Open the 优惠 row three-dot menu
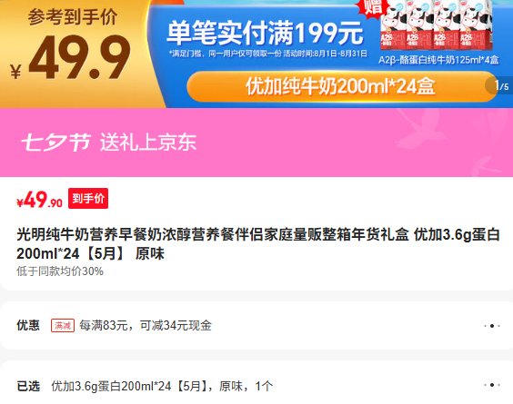Viewport: 513px width, 404px height. coord(492,326)
